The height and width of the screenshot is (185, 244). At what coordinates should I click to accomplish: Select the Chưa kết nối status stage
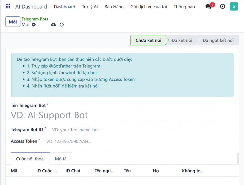148,40
